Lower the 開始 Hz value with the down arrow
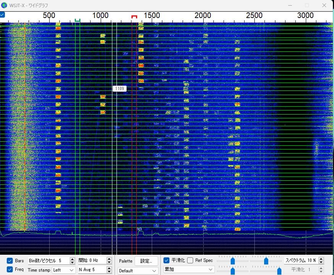This screenshot has width=334, height=275. (109, 262)
